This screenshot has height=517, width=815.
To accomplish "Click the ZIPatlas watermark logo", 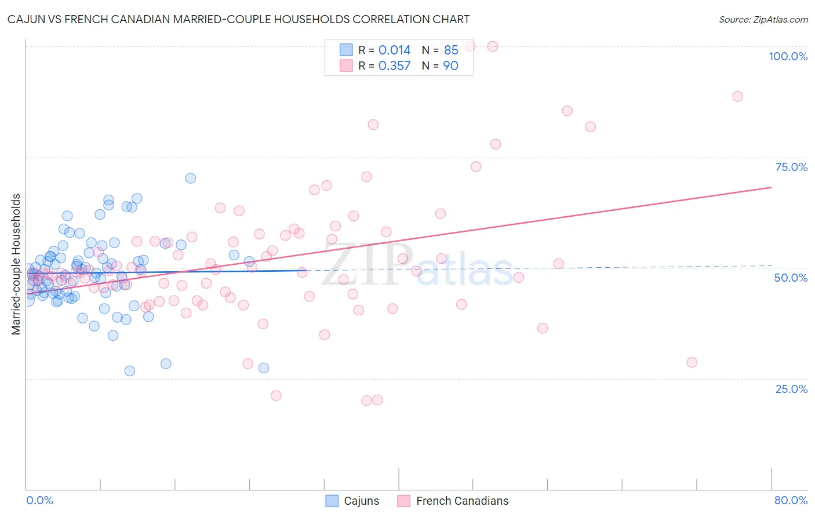I will pos(417,264).
